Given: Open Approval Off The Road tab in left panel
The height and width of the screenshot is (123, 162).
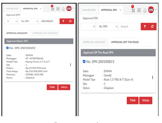Looking at the screenshot, I should coord(45,33).
